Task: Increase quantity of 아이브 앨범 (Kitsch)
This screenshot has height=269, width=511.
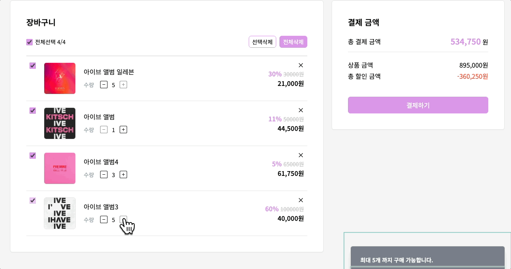Action: (x=124, y=130)
